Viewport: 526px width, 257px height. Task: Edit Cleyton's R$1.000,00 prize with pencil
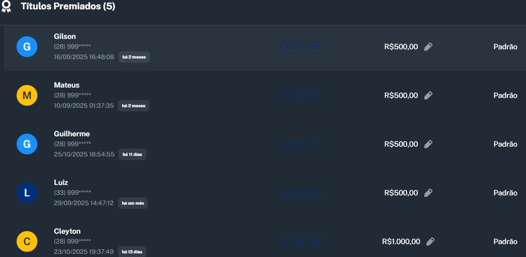click(x=430, y=241)
